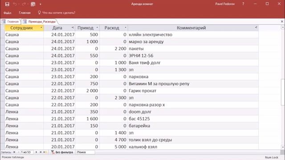Image resolution: width=285 pixels, height=160 pixels.
Task: Click the cell 'бас 45125'
Action: 193,119
